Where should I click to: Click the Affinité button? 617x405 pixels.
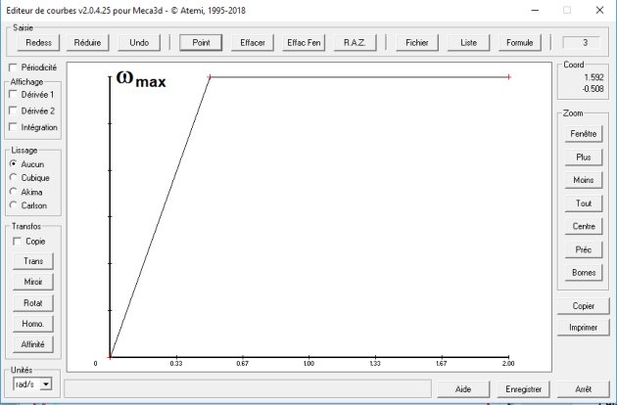tap(33, 344)
